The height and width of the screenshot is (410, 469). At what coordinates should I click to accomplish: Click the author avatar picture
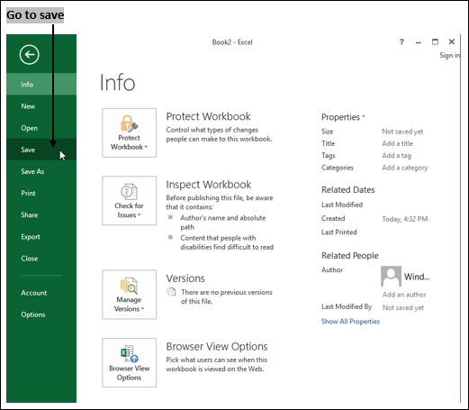click(391, 276)
